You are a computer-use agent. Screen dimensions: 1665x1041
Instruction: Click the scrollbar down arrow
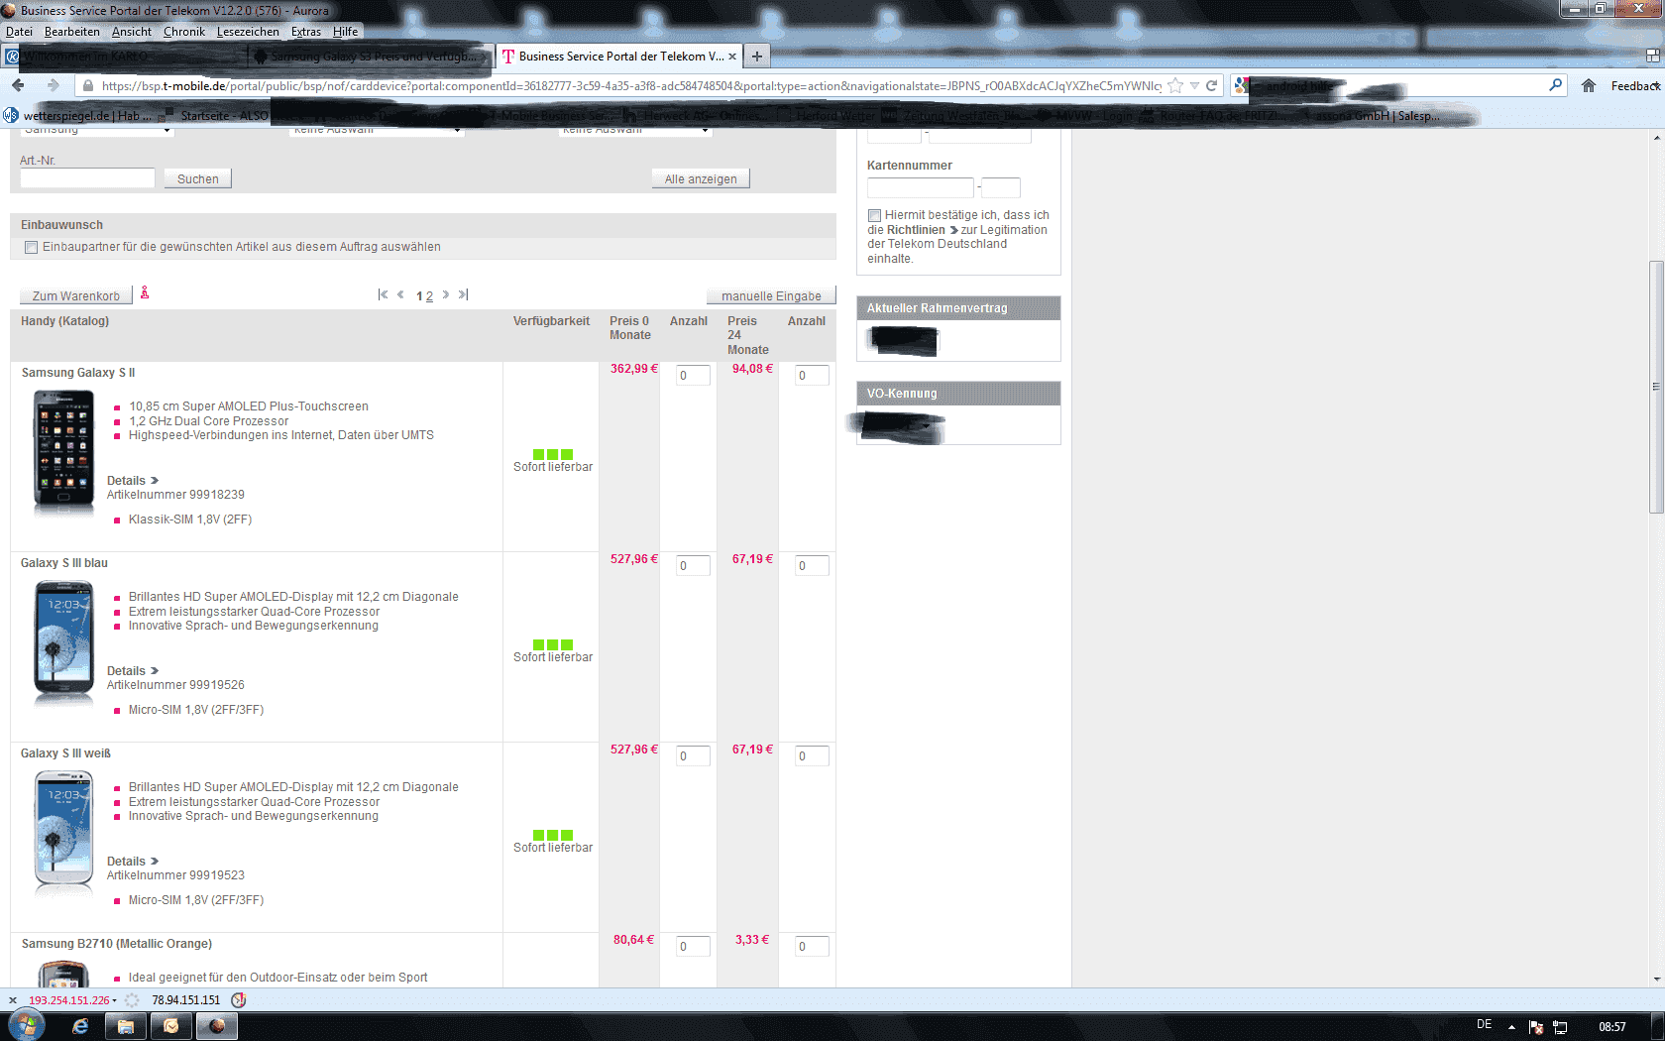(1656, 980)
